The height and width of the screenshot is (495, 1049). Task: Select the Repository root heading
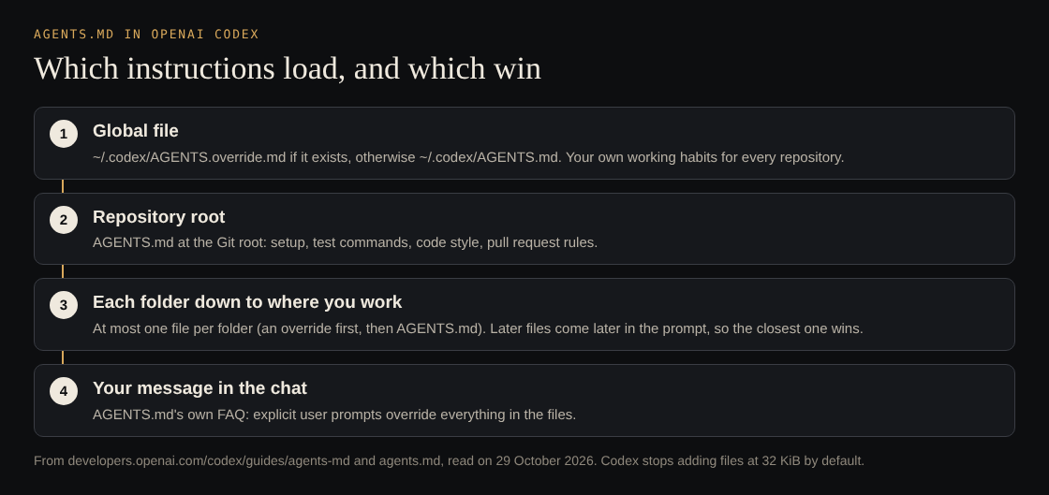[158, 217]
